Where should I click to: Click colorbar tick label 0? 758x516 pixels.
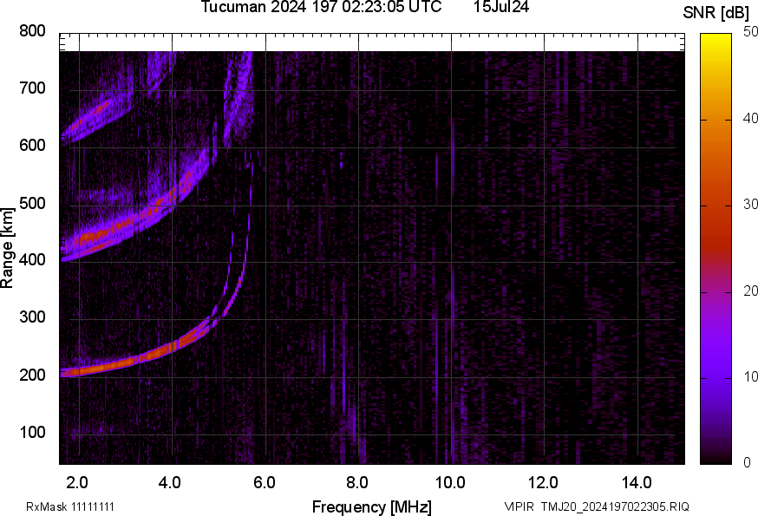click(x=748, y=463)
